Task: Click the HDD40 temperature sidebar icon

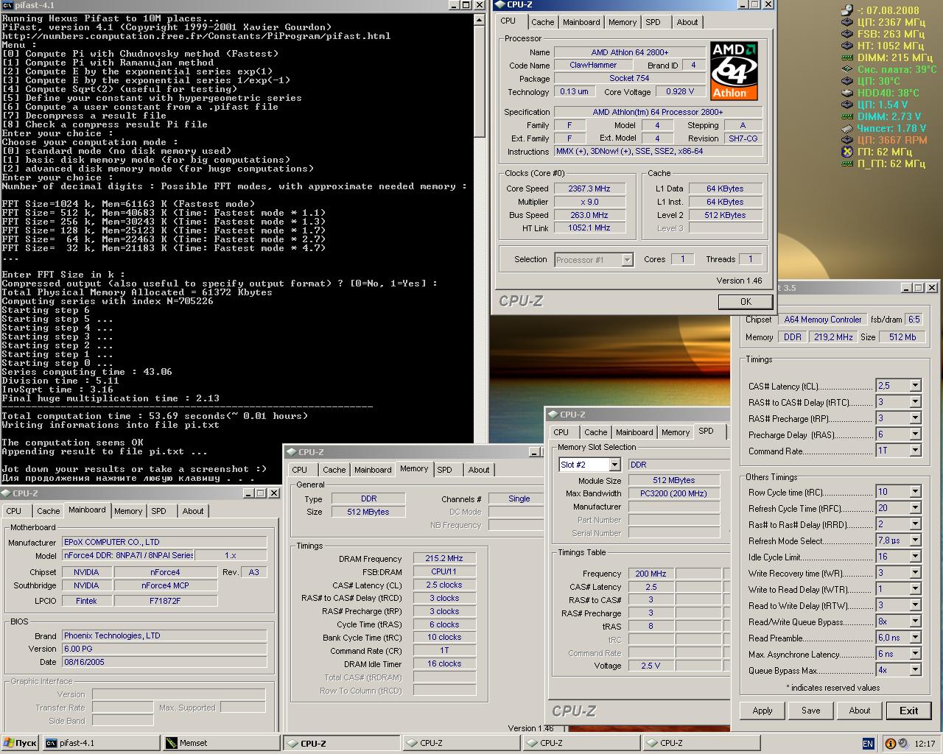Action: tap(846, 93)
